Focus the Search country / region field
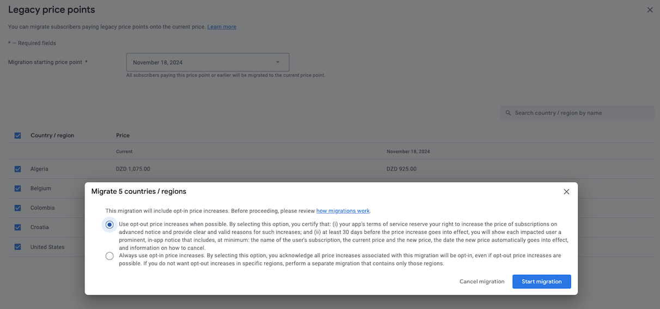660x309 pixels. pos(580,113)
